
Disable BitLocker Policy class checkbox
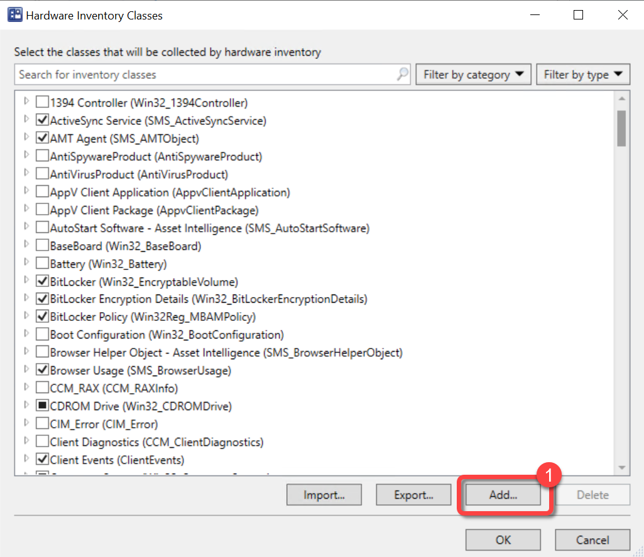(42, 317)
